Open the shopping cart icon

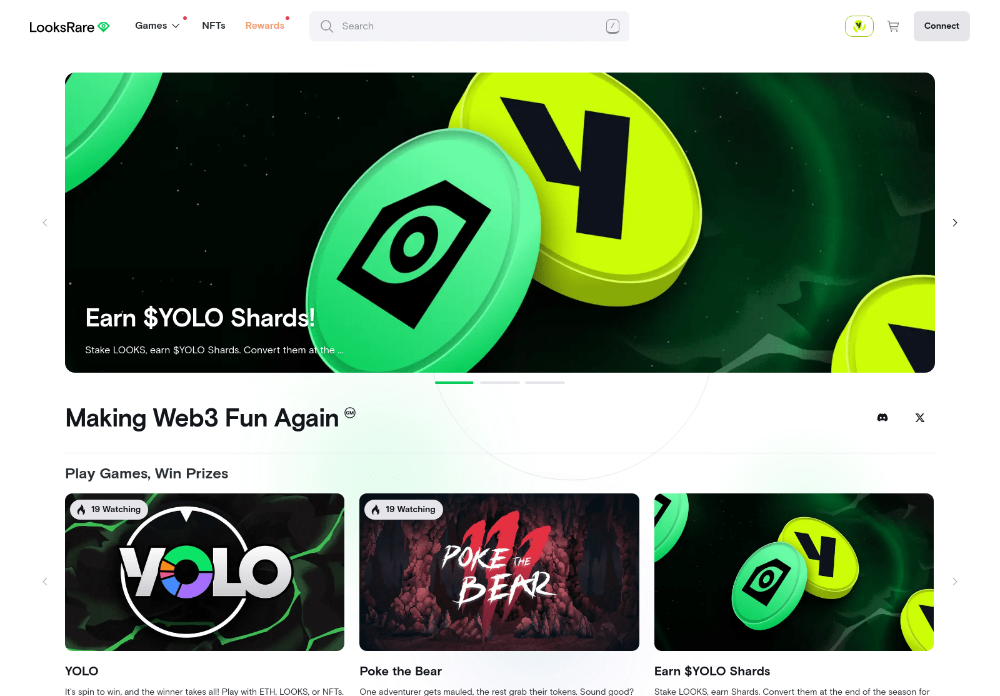[x=893, y=26]
